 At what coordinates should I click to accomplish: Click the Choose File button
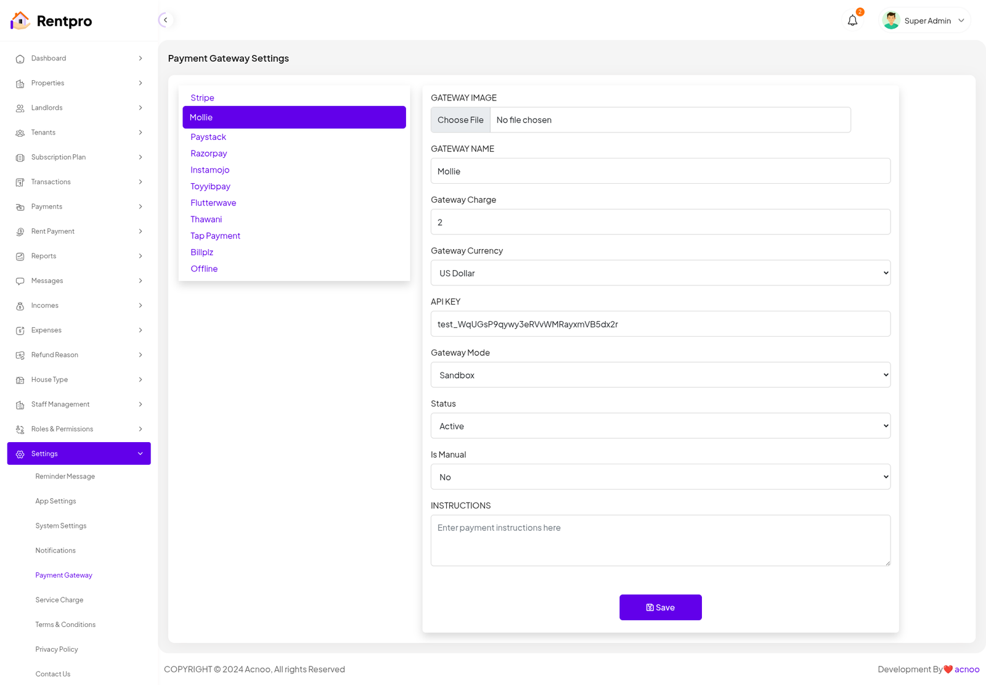(x=460, y=120)
